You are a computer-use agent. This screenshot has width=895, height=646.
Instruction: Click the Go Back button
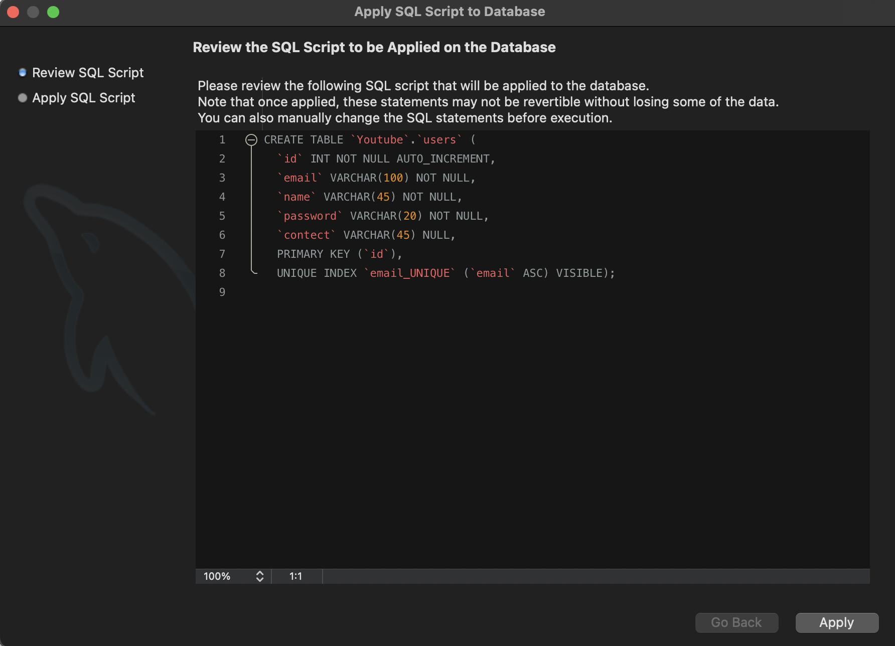click(736, 622)
